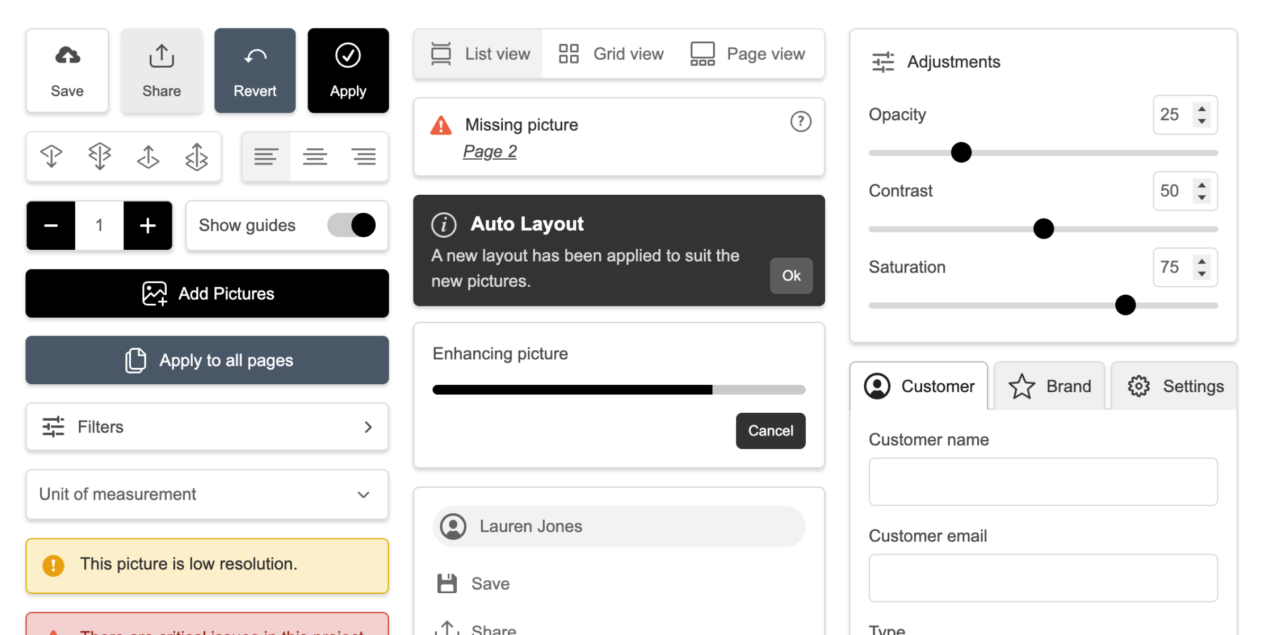
Task: Select the right text alignment icon
Action: pyautogui.click(x=364, y=157)
